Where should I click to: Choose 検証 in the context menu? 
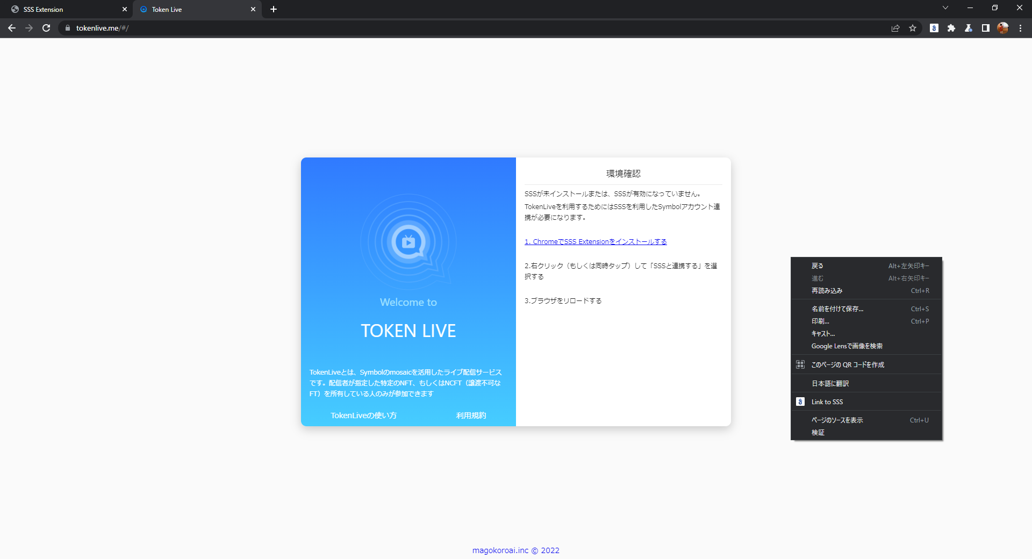point(866,433)
